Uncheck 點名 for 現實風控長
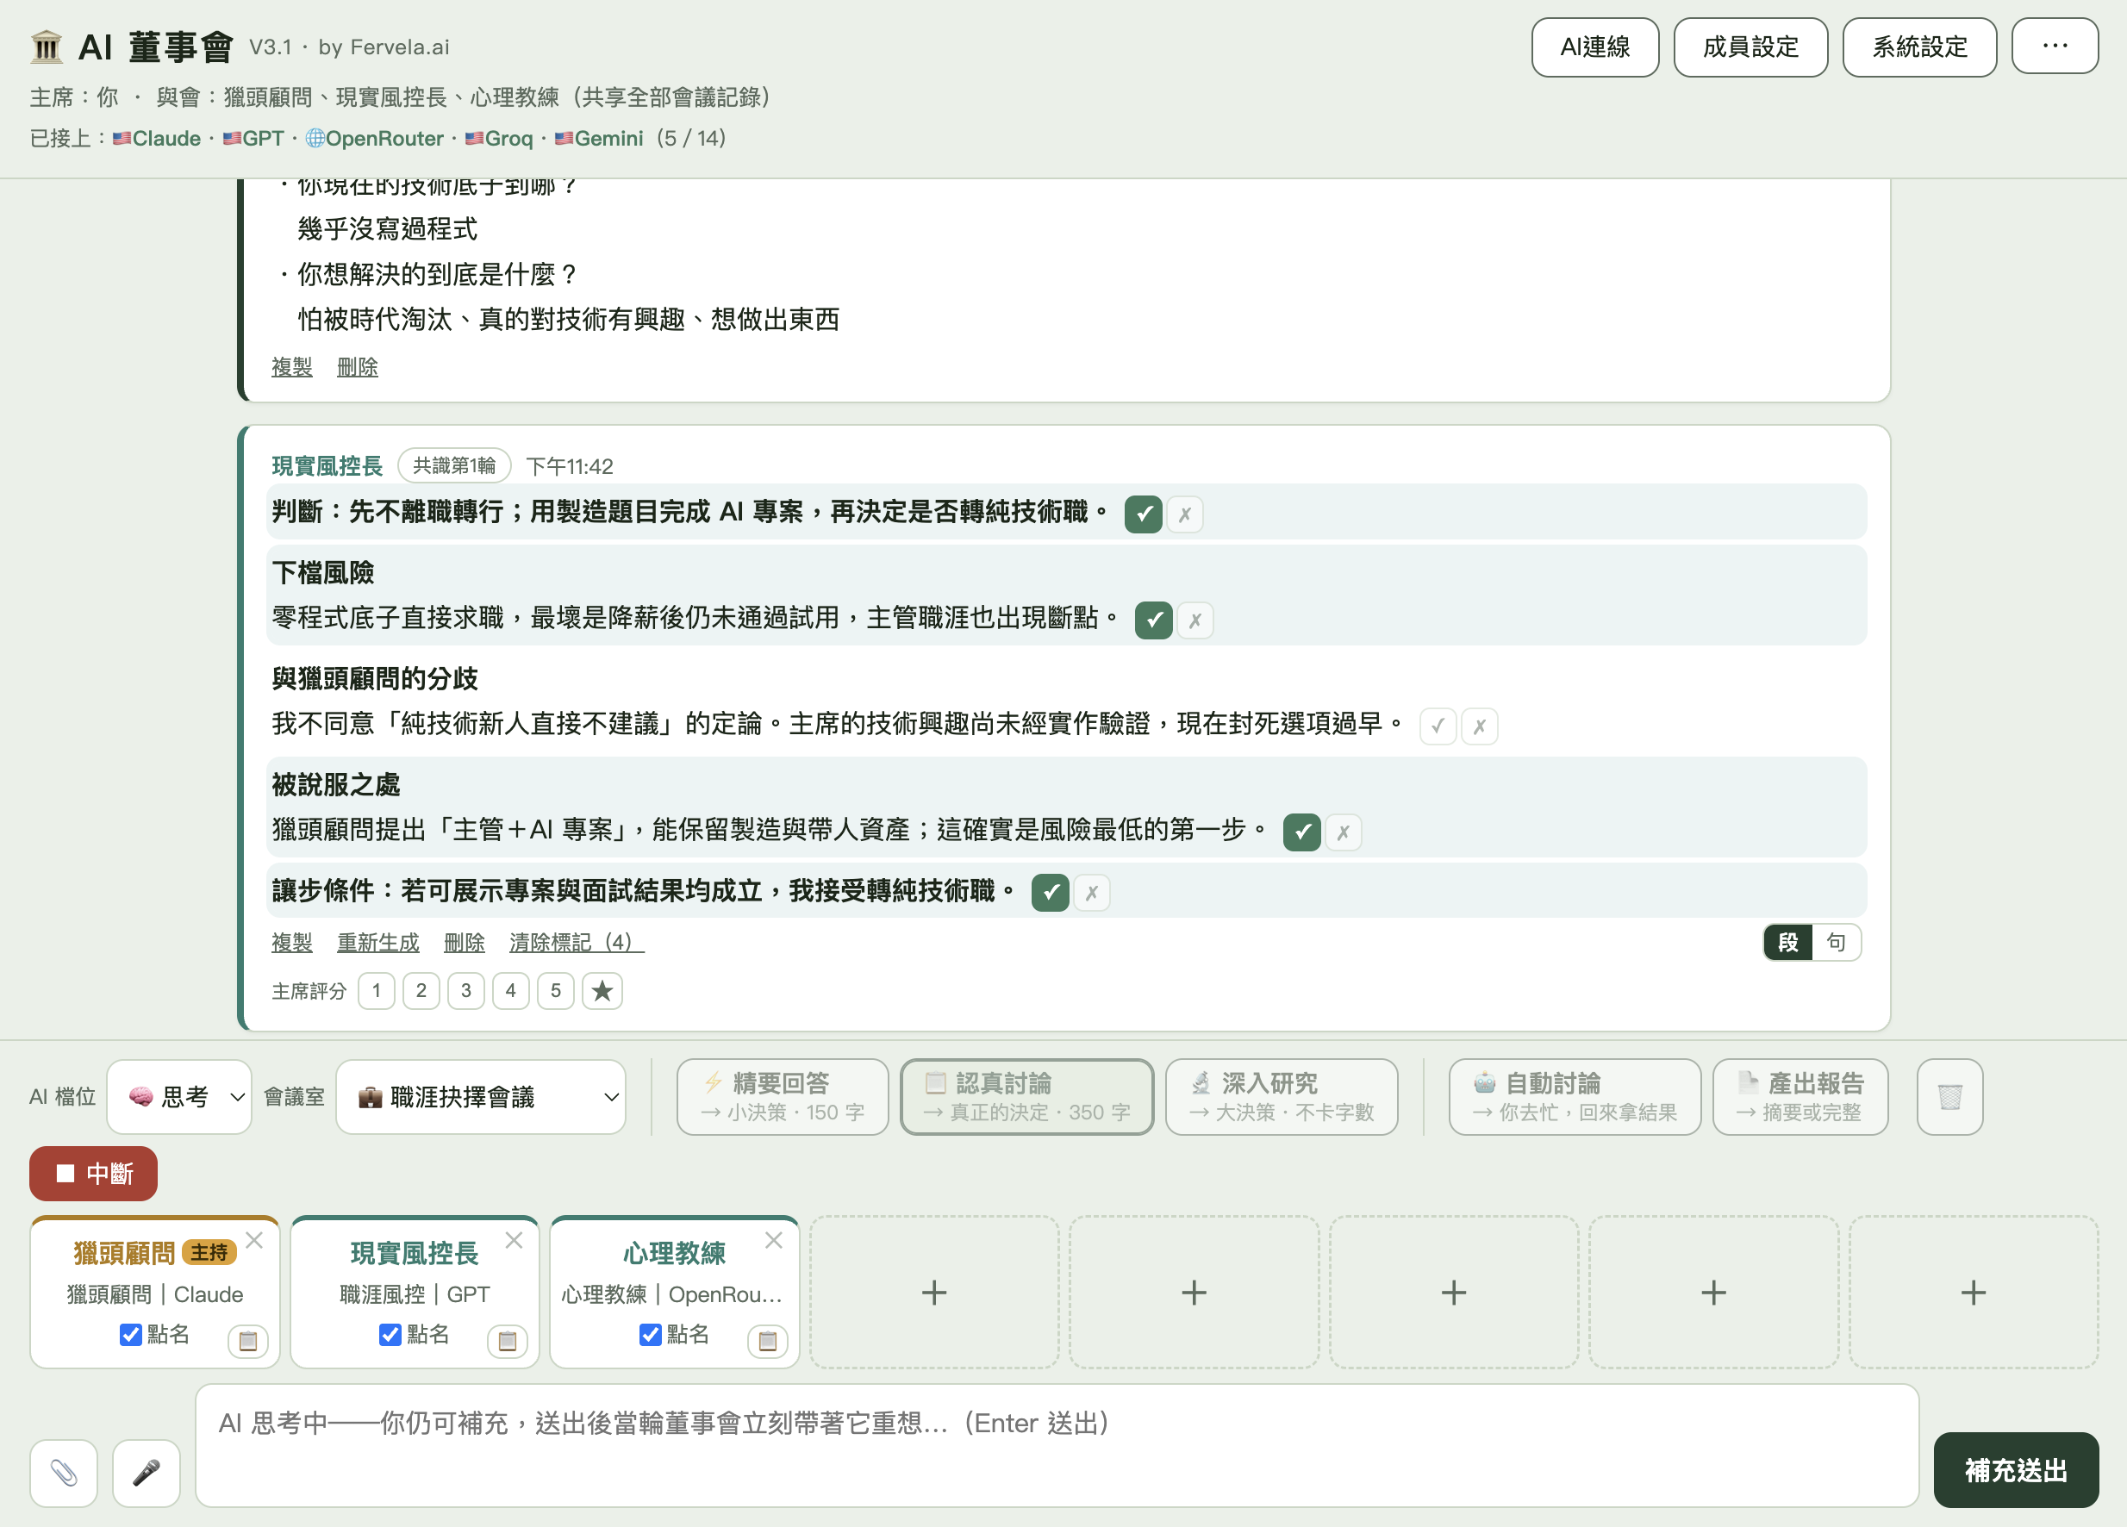 click(390, 1334)
